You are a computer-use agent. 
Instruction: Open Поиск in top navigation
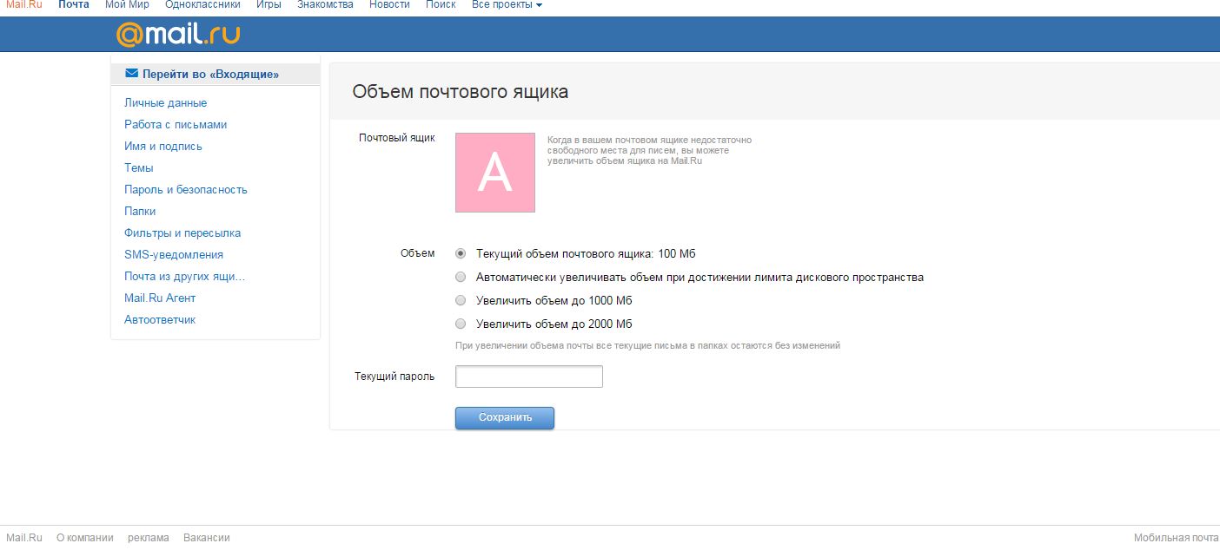[441, 5]
